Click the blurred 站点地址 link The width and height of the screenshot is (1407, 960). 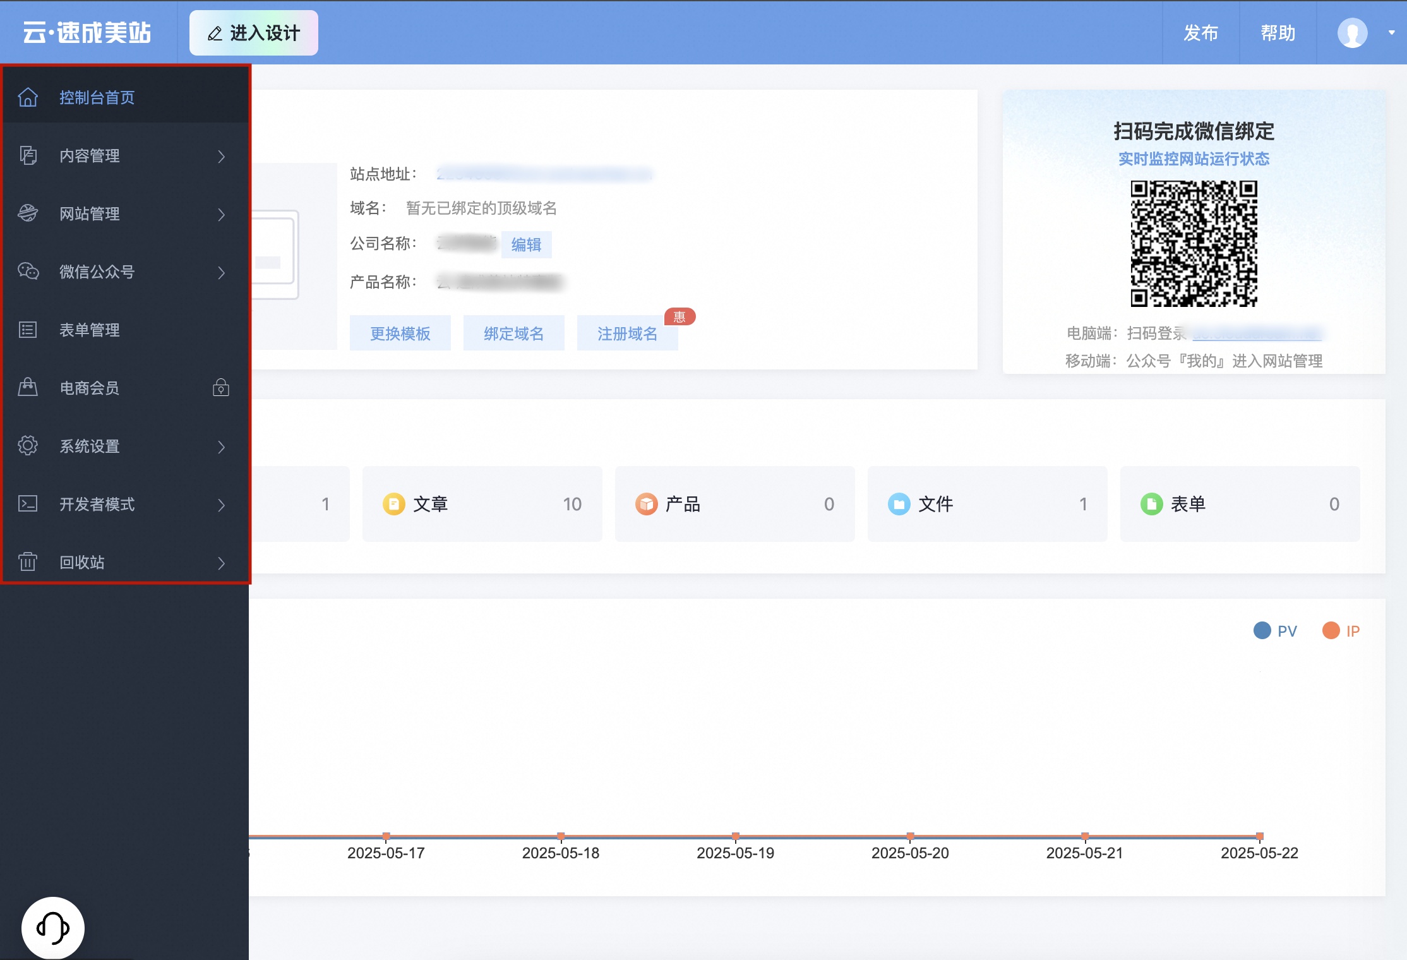[x=544, y=174]
